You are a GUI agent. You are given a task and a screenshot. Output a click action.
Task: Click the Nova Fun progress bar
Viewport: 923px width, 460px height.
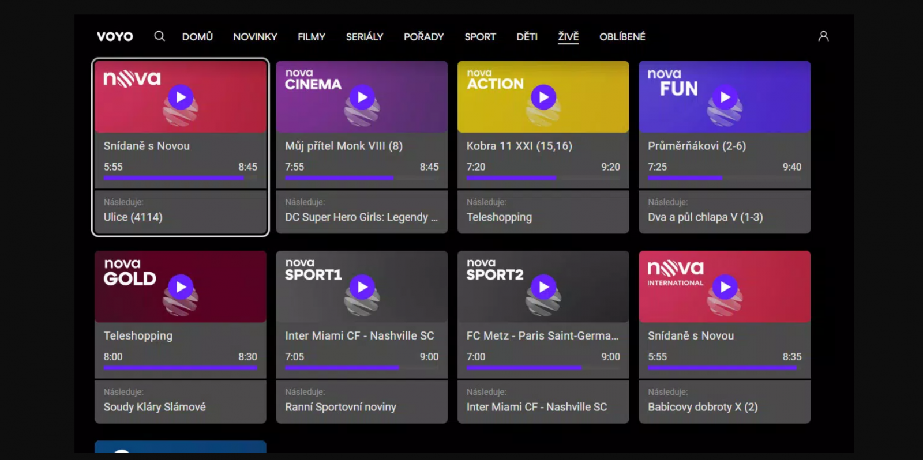[725, 178]
